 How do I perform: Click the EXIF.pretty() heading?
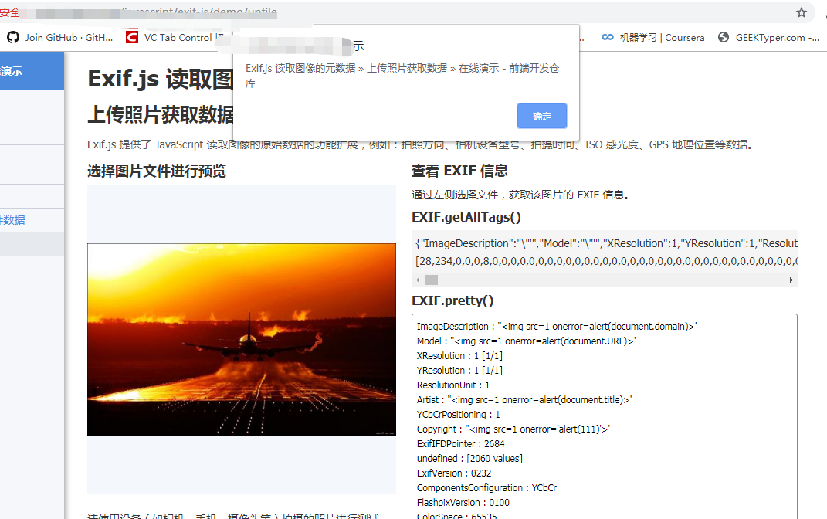coord(452,300)
